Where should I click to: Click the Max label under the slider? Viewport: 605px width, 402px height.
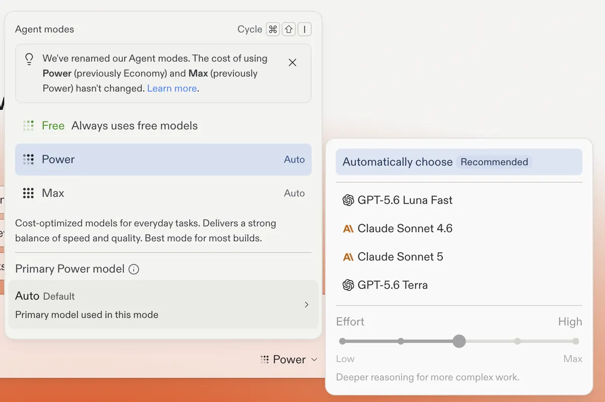coord(573,359)
